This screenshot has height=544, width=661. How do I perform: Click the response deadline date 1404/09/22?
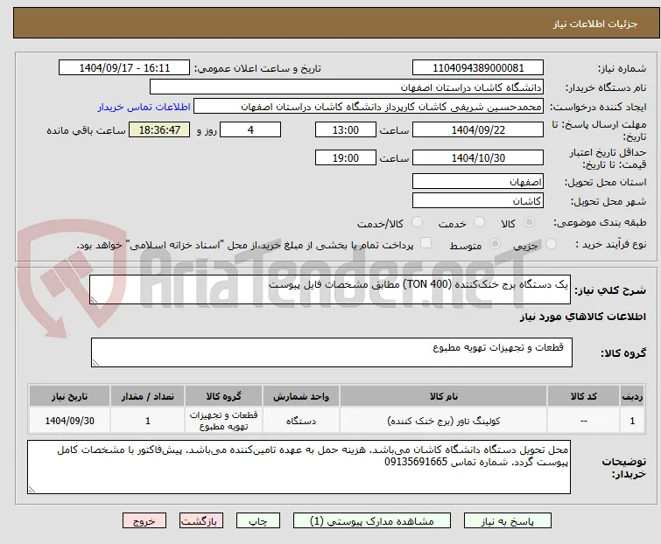[x=478, y=129]
